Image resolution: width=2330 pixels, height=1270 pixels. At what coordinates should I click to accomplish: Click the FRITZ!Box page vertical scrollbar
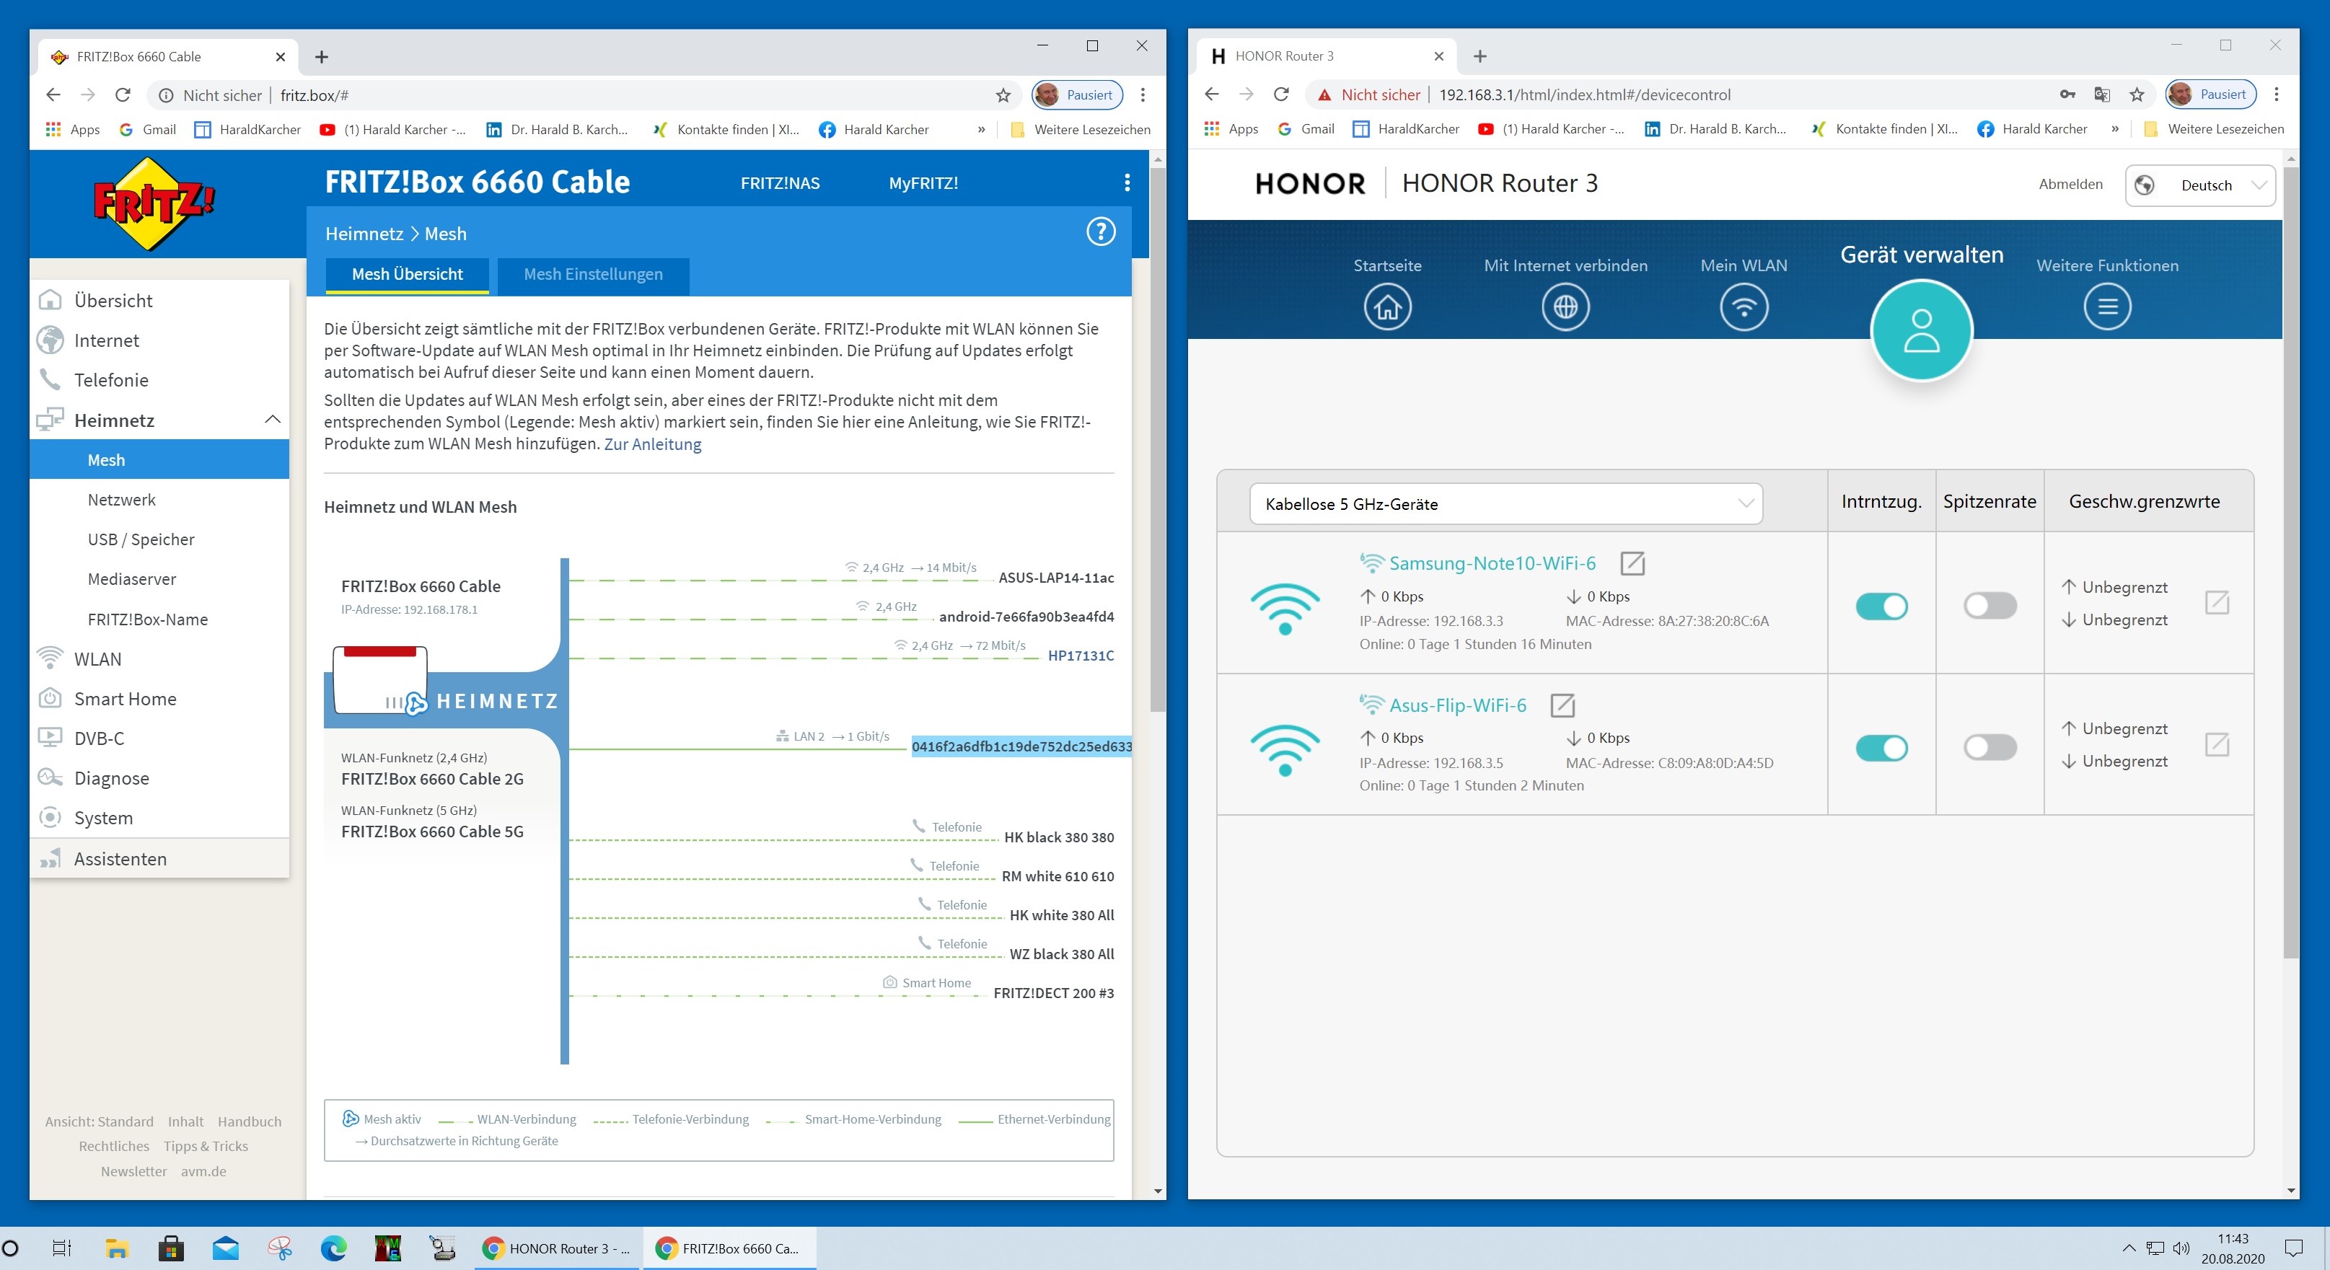tap(1157, 434)
